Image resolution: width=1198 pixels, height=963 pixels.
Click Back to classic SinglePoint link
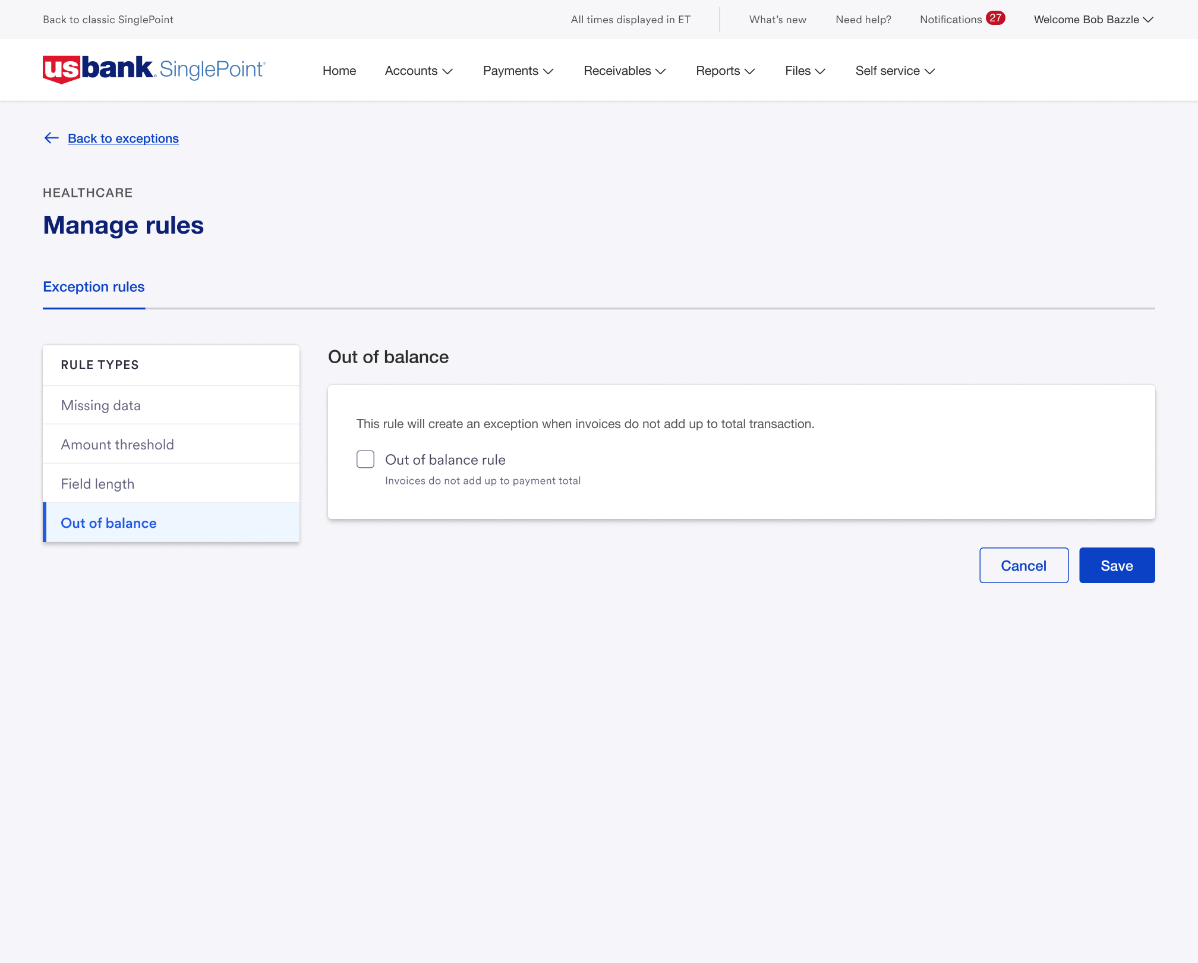click(108, 20)
